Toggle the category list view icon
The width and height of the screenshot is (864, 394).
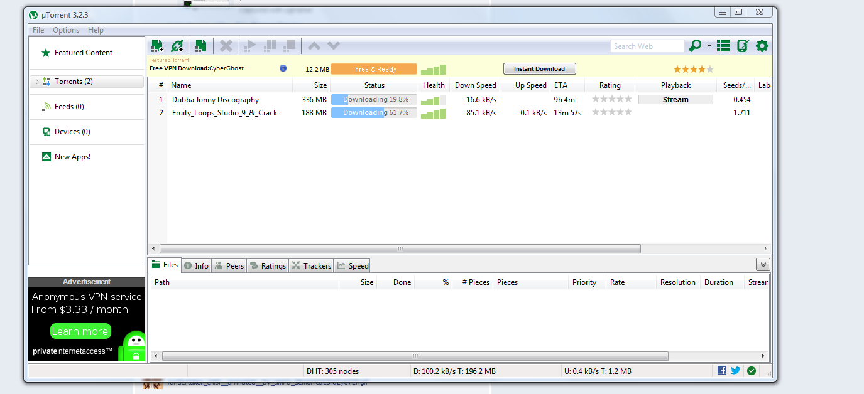(x=724, y=46)
